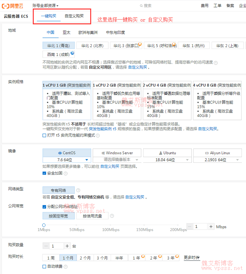Click the 突发性能实例 t5 link

[x=102, y=129]
